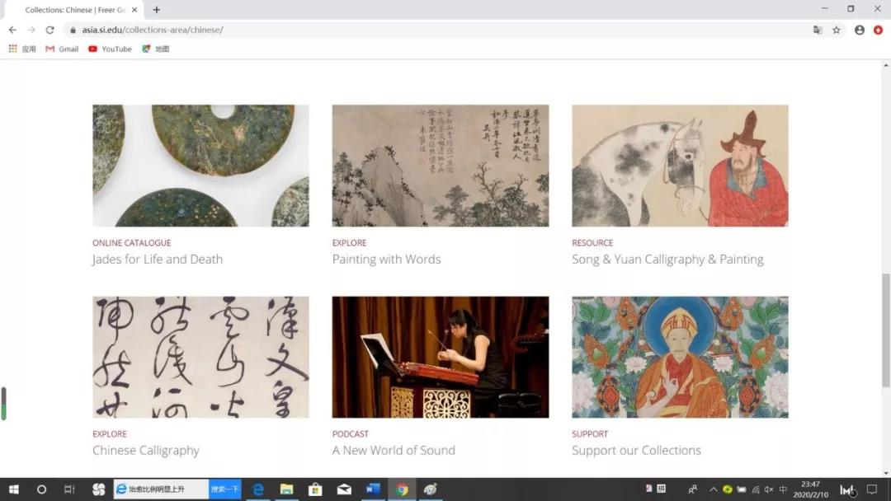Open the Jades for Life and Death link
891x501 pixels.
(x=158, y=259)
